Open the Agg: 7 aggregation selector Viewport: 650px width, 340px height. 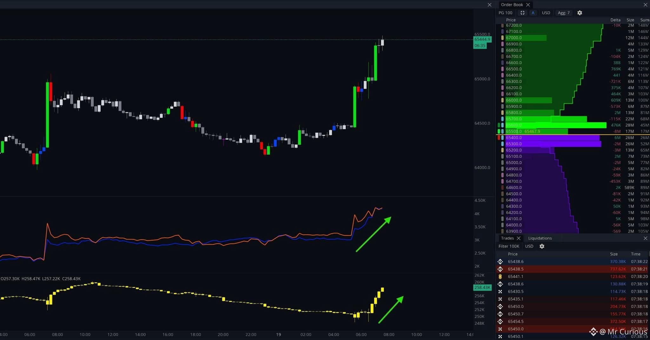pos(564,13)
